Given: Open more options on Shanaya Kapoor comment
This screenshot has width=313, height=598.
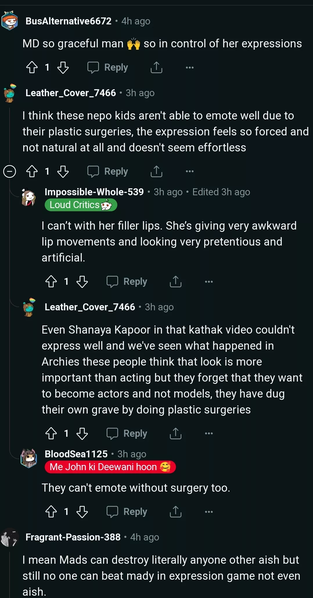Looking at the screenshot, I should 209,433.
